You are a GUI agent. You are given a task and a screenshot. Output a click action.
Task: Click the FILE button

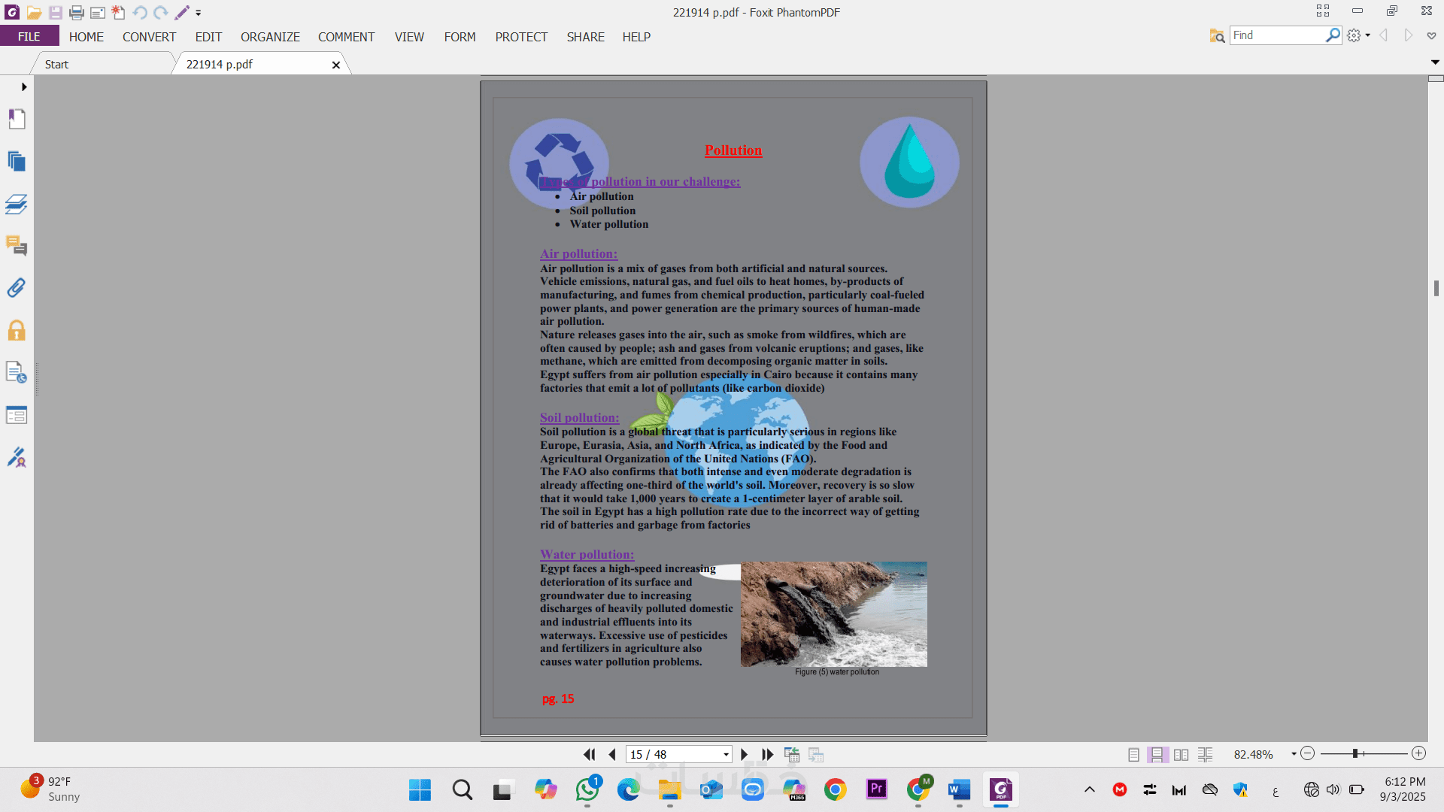tap(29, 37)
